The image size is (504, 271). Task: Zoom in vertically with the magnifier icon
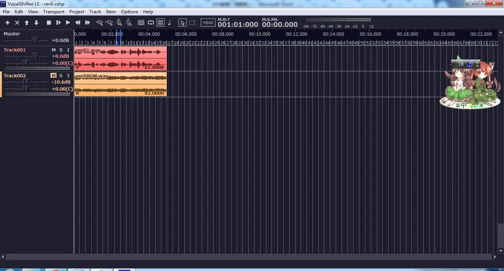[119, 23]
